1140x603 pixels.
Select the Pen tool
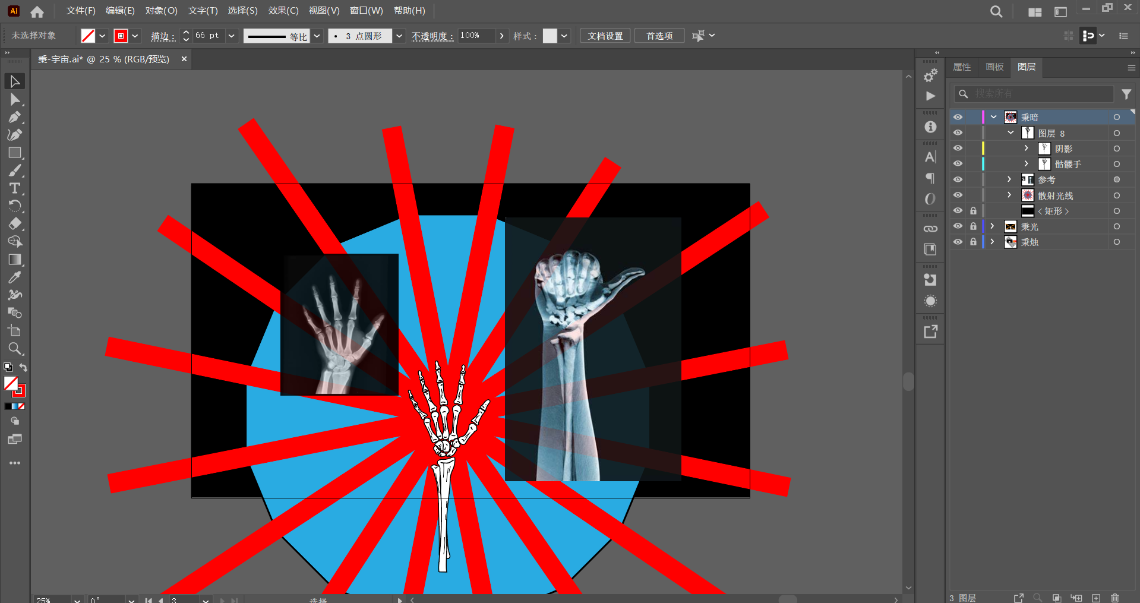15,117
